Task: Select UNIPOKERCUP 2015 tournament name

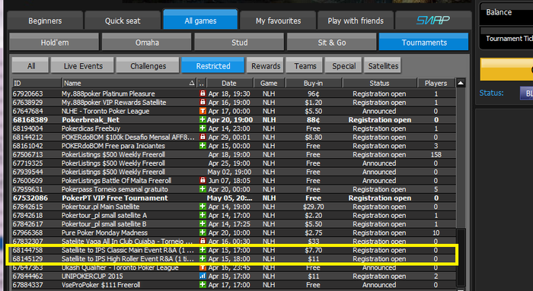Action: point(92,276)
